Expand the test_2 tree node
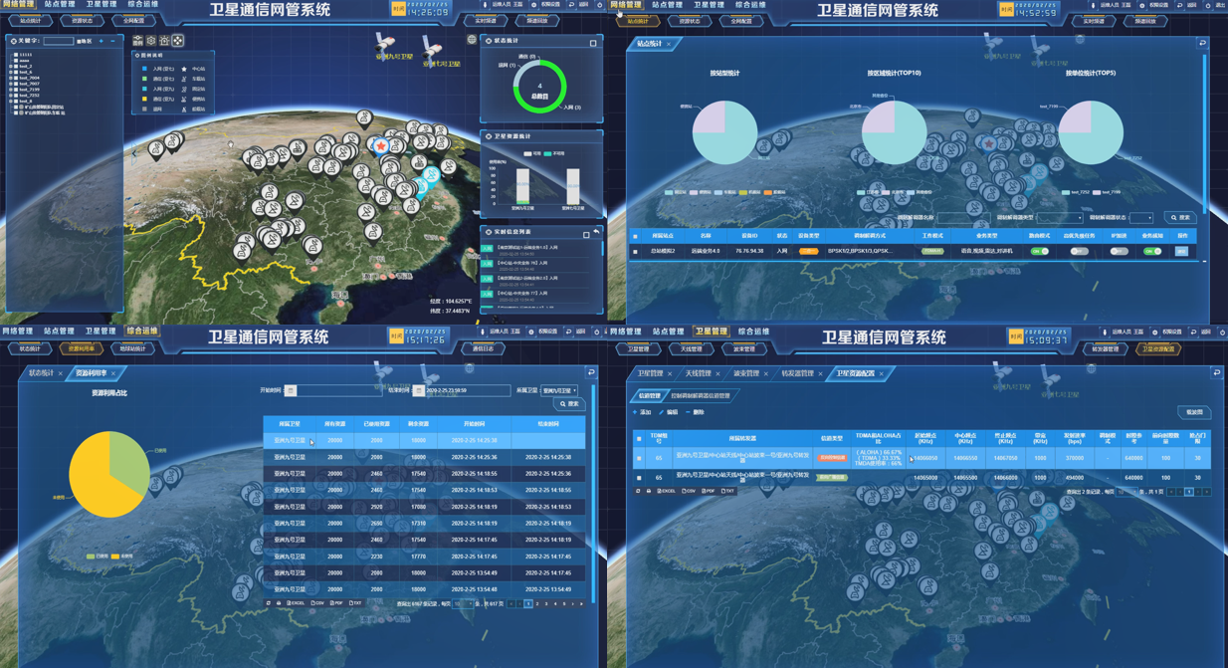This screenshot has height=668, width=1228. [x=11, y=67]
